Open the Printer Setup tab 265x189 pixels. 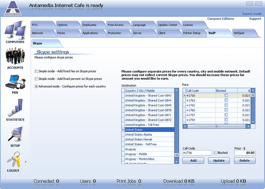click(x=194, y=33)
